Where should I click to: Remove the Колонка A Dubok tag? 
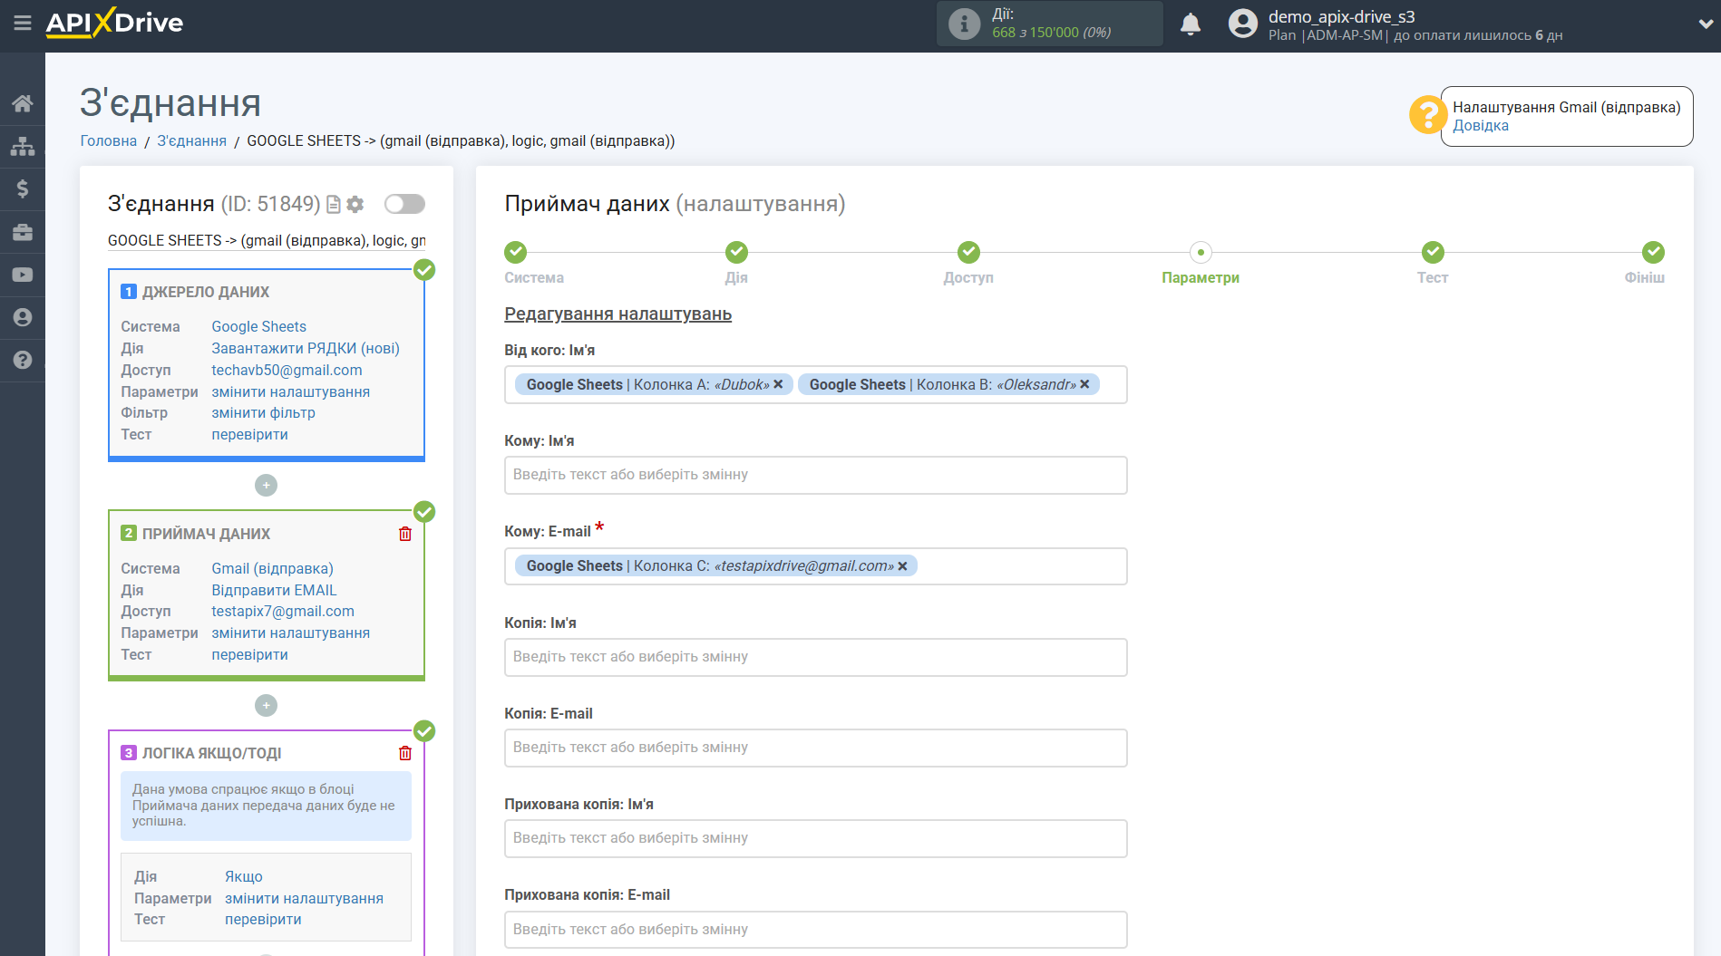pos(778,384)
